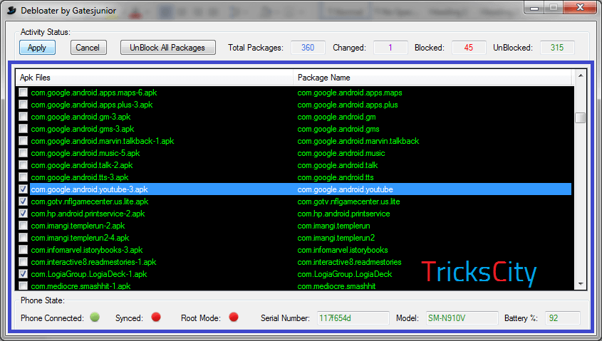Uncheck com.LogiaGroup.LogiaDeck-1.apk checkbox
Viewport: 602px width, 341px height.
(x=24, y=274)
